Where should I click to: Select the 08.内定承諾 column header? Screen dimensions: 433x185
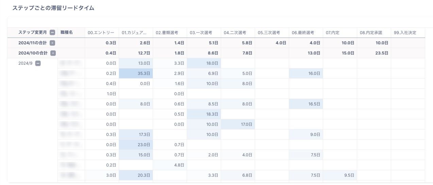coord(371,33)
